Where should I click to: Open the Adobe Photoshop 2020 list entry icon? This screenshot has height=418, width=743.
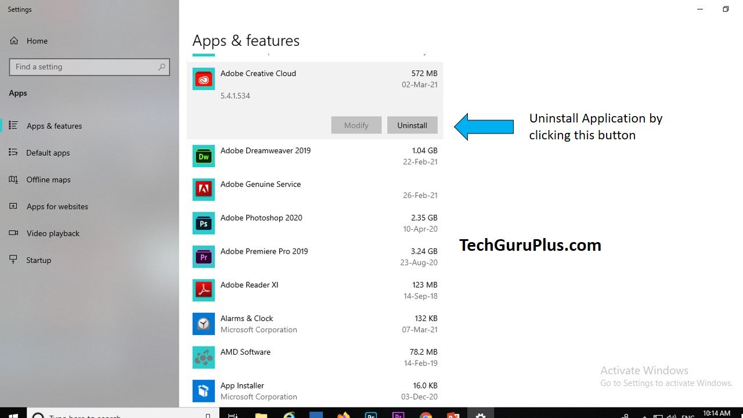[x=203, y=223]
